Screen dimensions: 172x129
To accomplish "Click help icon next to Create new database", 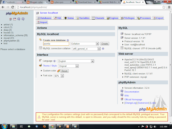I will 68,40.
